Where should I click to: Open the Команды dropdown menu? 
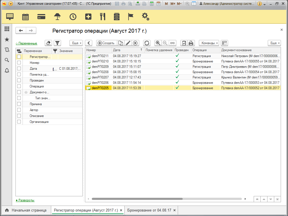coord(210,43)
